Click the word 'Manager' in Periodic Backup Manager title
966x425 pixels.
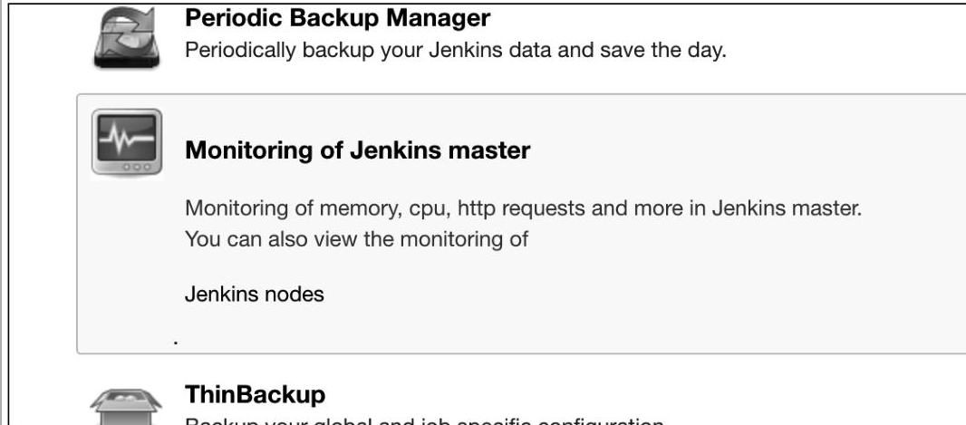point(439,17)
